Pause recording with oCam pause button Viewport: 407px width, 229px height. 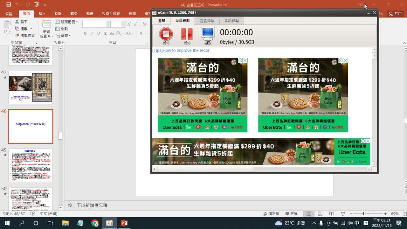[x=187, y=34]
